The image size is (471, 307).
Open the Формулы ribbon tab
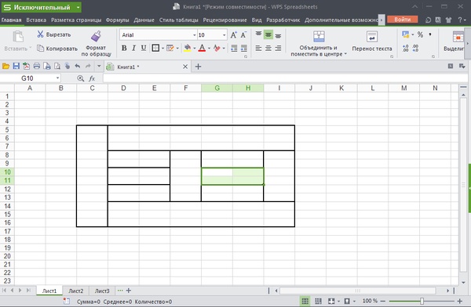(x=117, y=20)
